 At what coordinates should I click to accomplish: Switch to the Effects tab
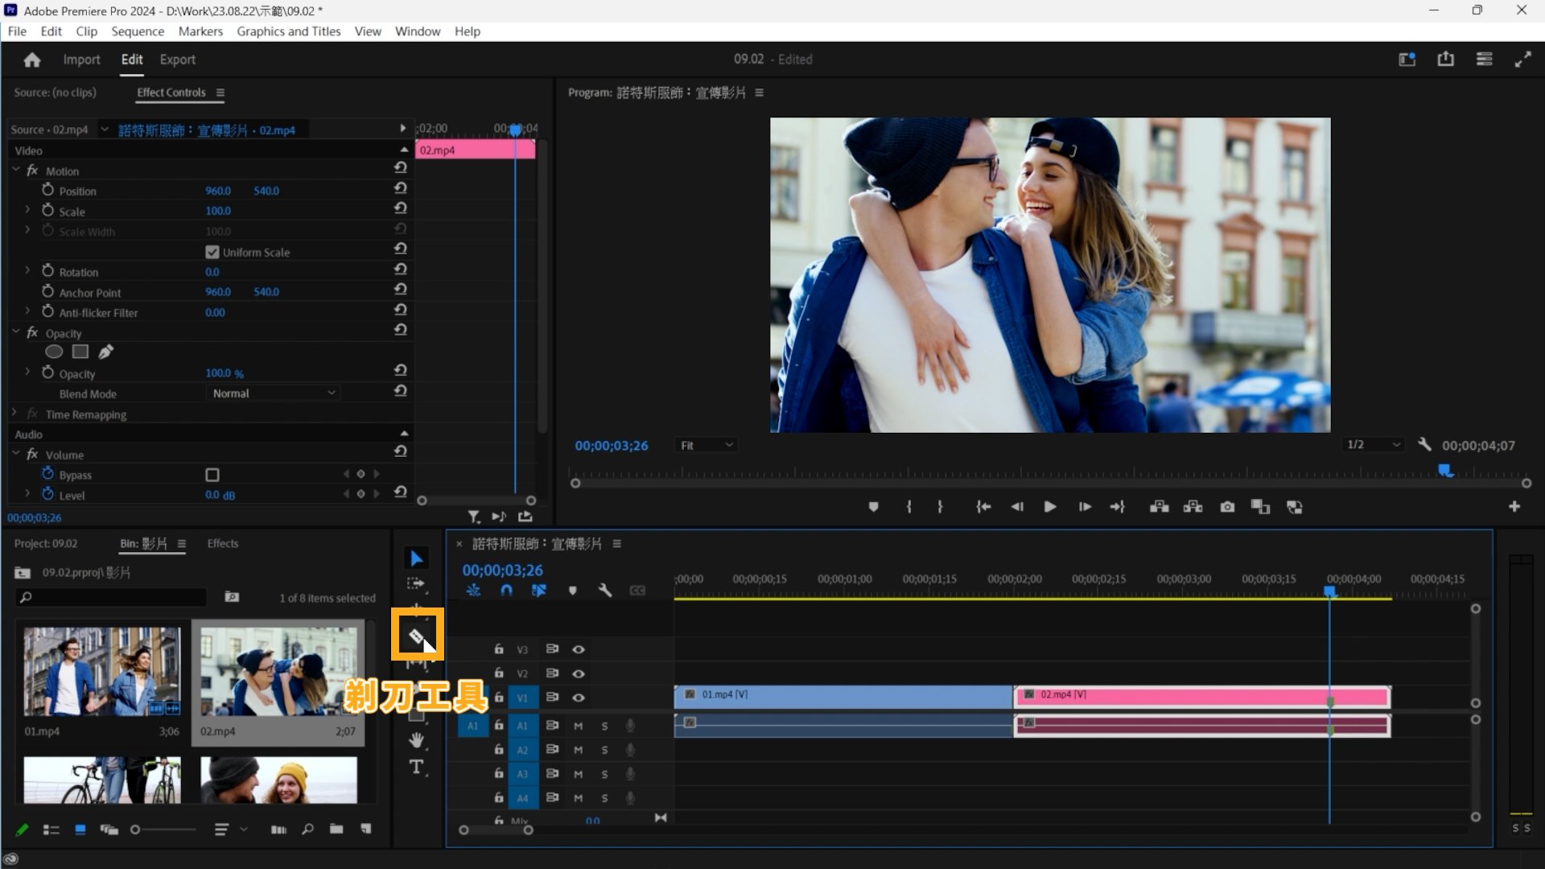222,543
